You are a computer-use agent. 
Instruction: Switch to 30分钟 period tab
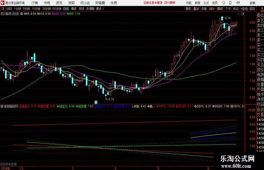46,9
